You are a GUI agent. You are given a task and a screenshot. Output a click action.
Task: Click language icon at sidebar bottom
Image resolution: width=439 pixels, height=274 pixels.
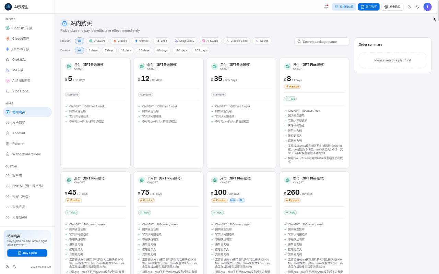point(15,266)
